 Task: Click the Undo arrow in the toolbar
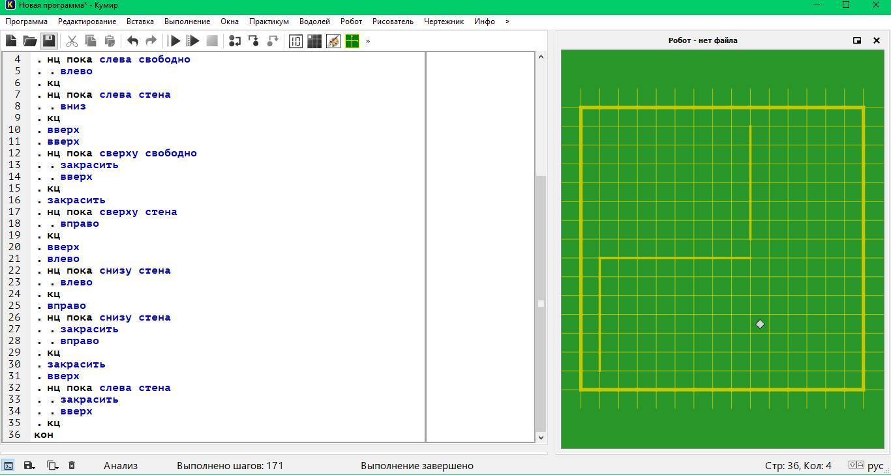tap(132, 41)
